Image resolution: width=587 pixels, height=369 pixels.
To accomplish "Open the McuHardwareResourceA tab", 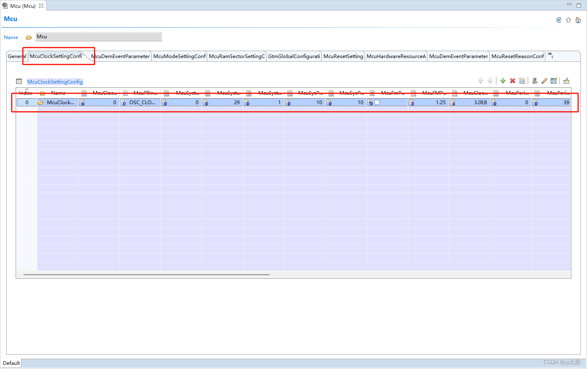I will (x=396, y=56).
